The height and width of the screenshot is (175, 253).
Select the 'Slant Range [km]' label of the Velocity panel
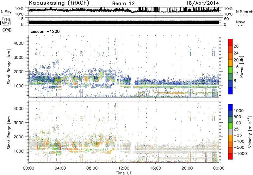[9, 132]
